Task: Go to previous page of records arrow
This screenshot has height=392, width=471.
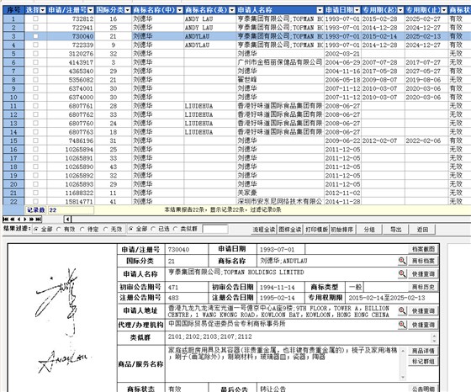Action: pyautogui.click(x=13, y=220)
